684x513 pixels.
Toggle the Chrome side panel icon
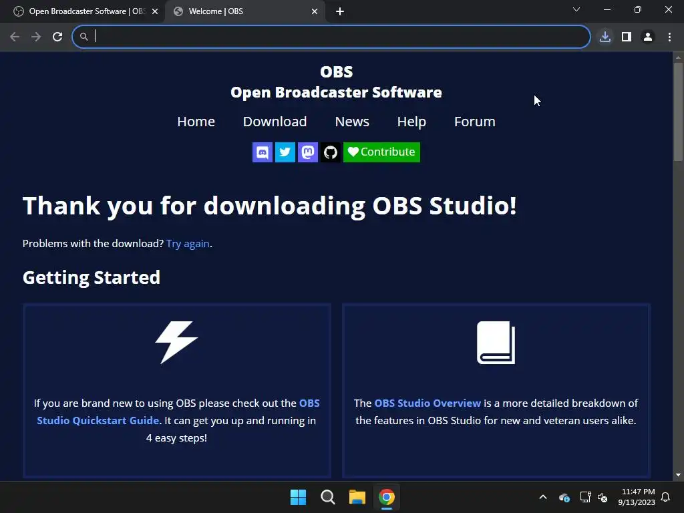(627, 37)
